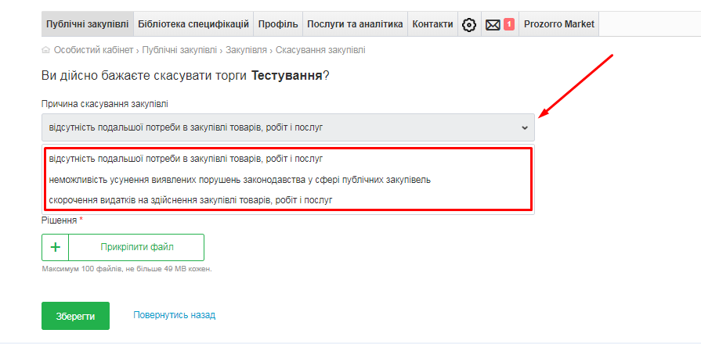Click the Публічні закупівлі breadcrumb link
The image size is (701, 344).
coord(179,50)
